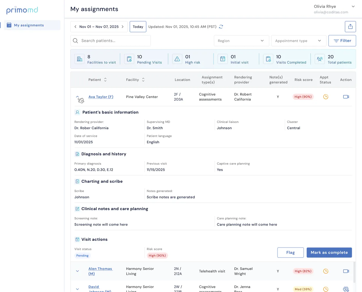Click the Visits Completed clipboard icon

pyautogui.click(x=268, y=59)
